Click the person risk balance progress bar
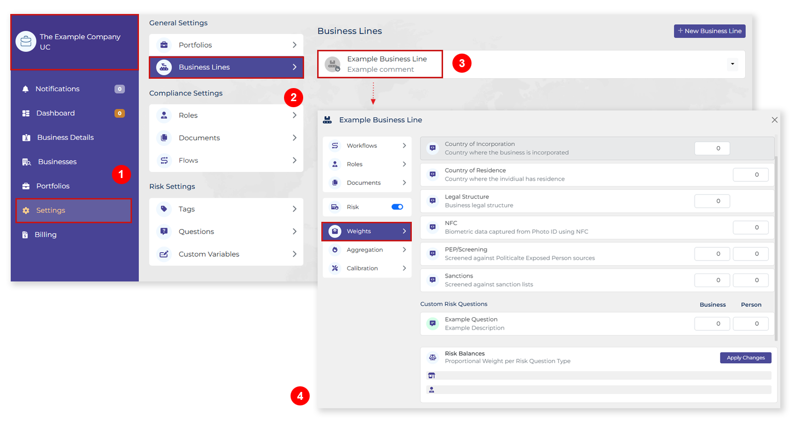The width and height of the screenshot is (798, 425). 599,390
